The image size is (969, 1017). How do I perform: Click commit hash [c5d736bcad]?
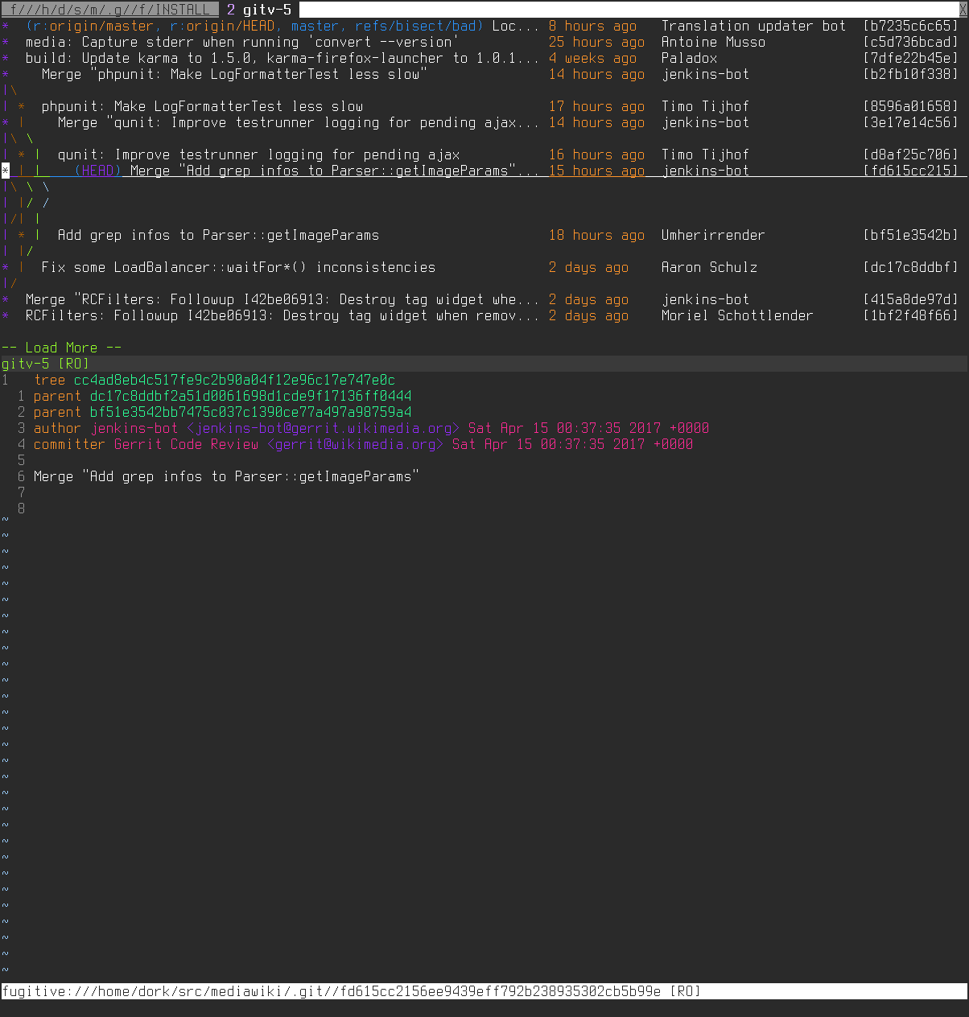tap(910, 42)
